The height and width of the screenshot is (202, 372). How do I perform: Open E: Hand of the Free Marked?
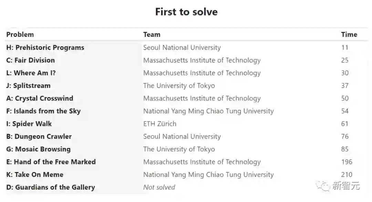coord(51,162)
